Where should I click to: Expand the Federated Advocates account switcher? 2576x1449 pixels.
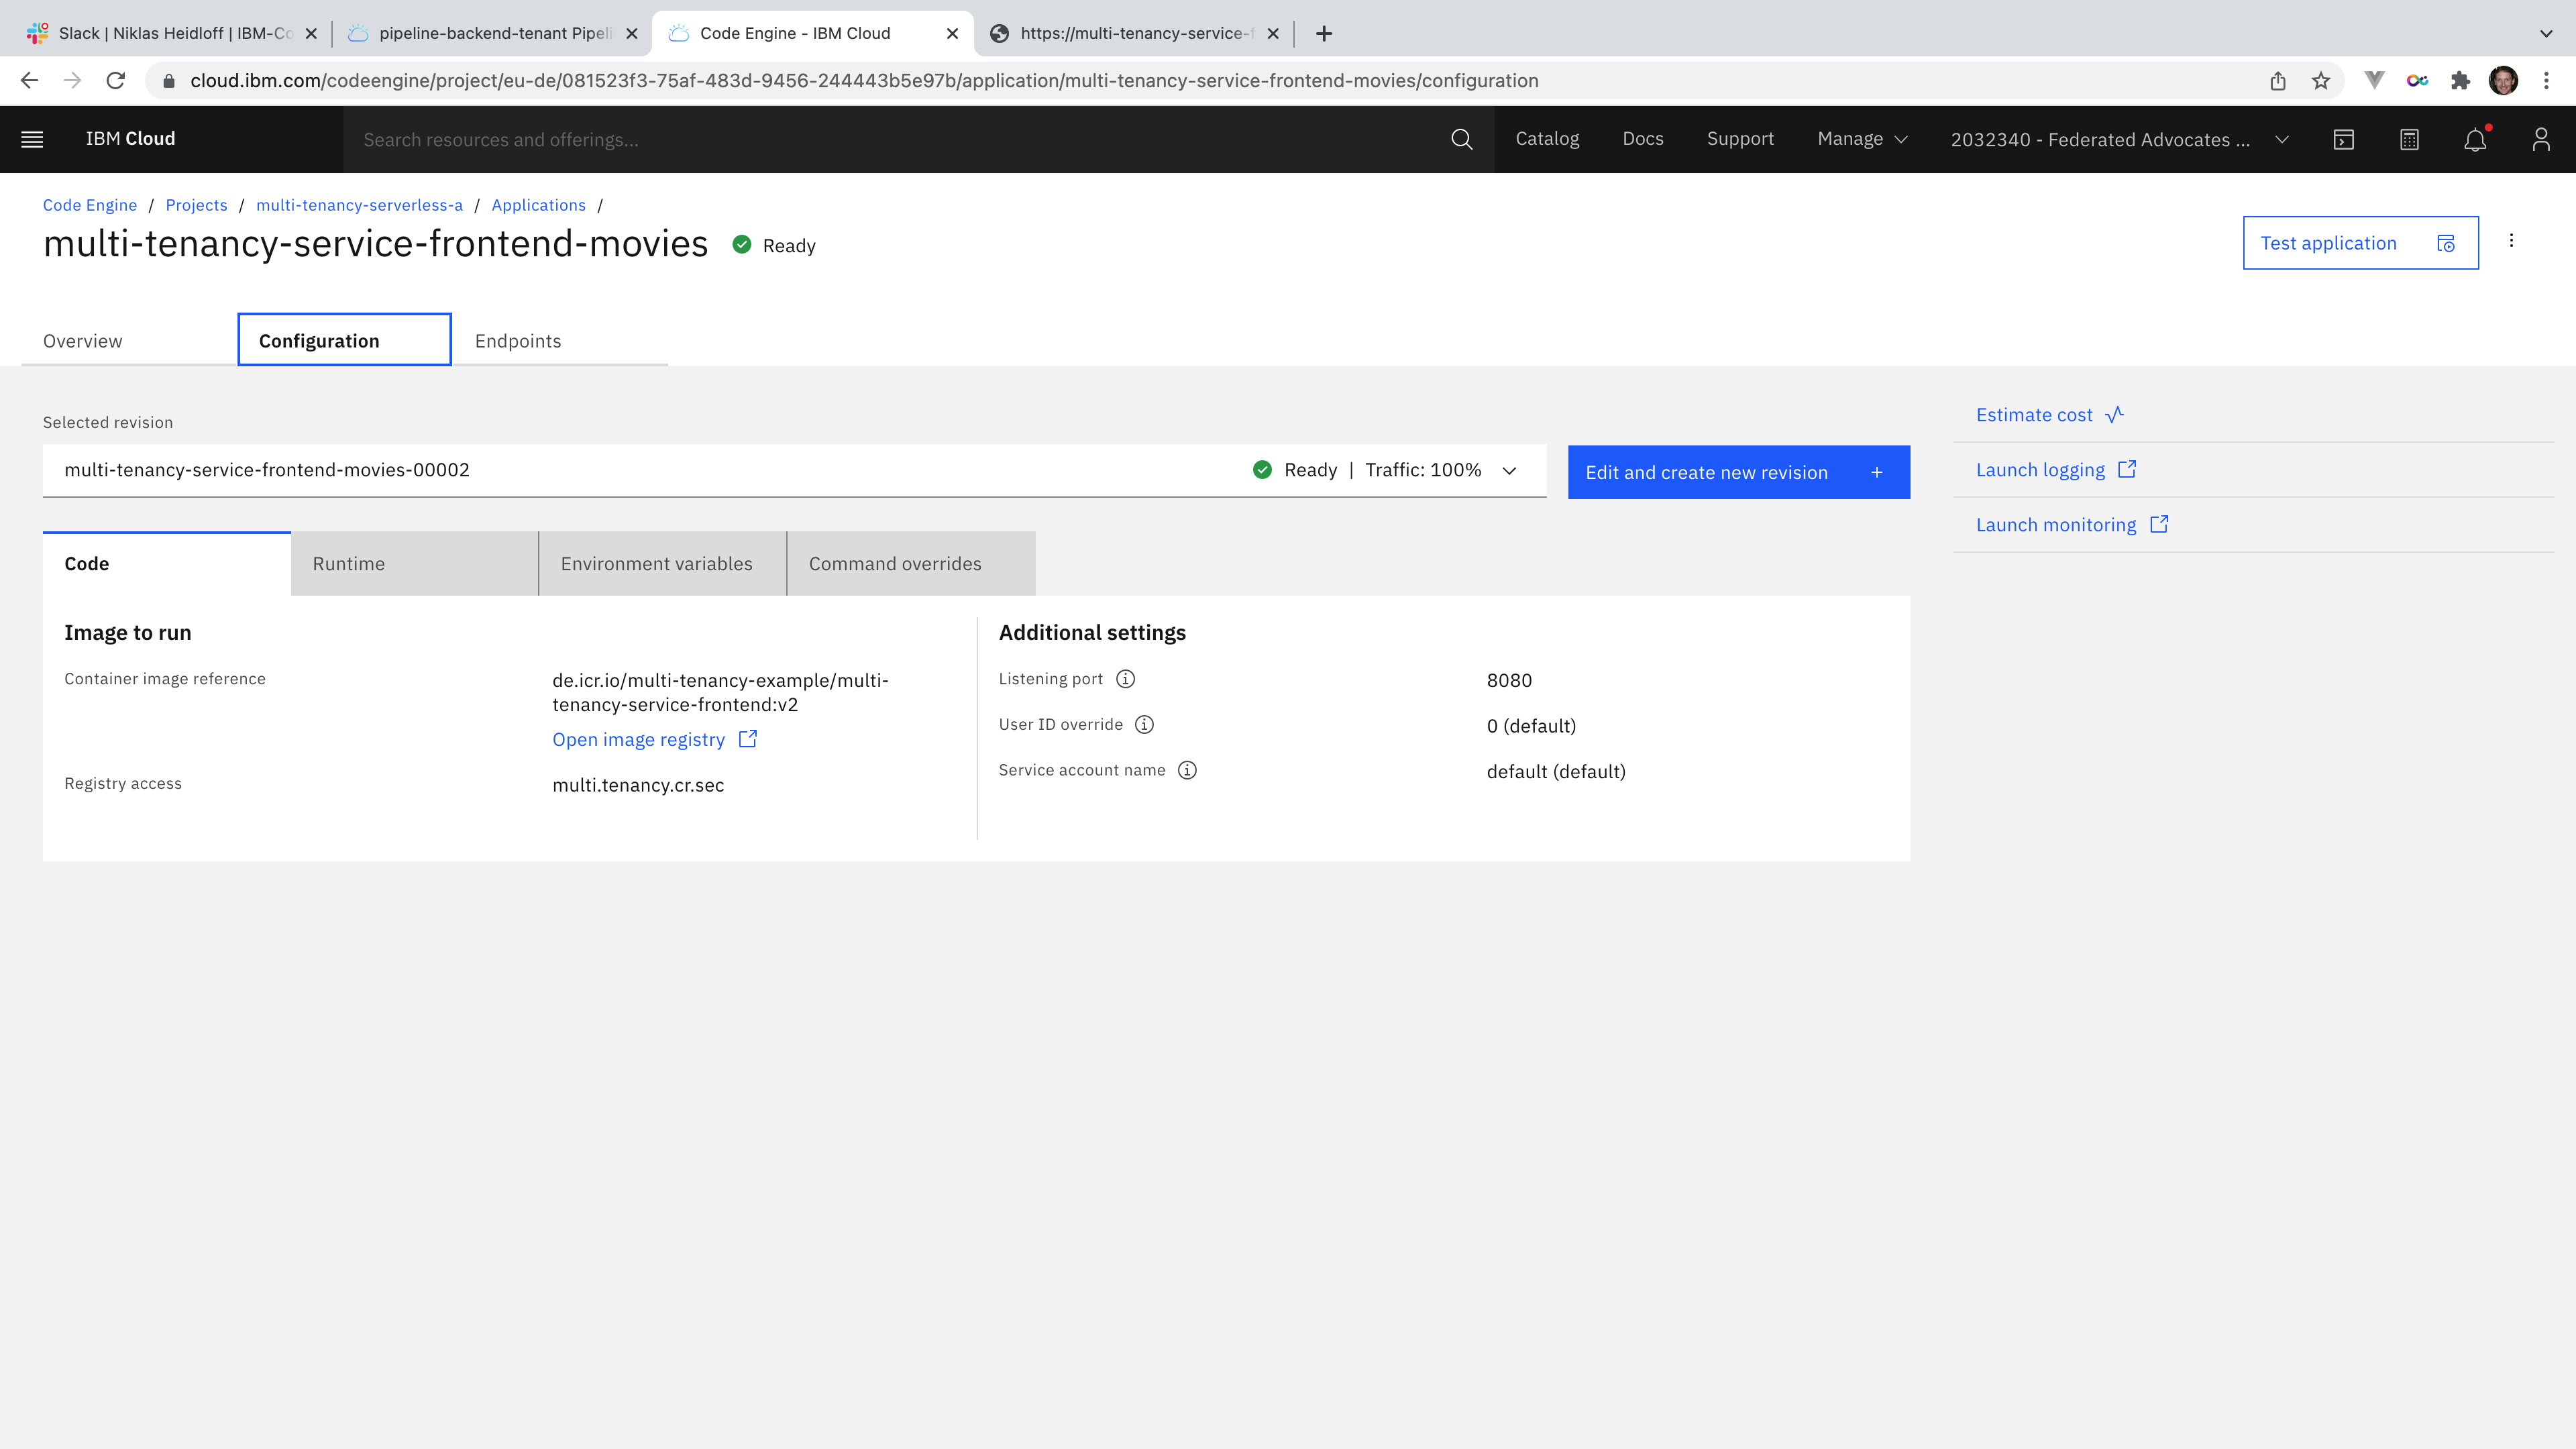(2119, 139)
